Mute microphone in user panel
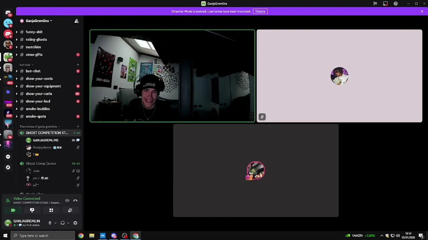The height and width of the screenshot is (240, 428). (x=50, y=223)
